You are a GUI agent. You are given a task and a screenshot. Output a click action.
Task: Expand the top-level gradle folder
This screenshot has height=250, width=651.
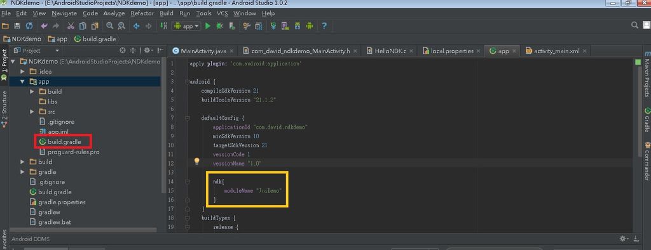click(x=22, y=172)
